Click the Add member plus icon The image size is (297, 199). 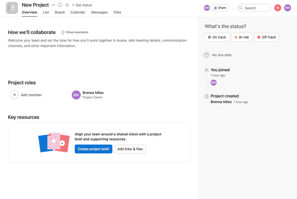pos(14,95)
